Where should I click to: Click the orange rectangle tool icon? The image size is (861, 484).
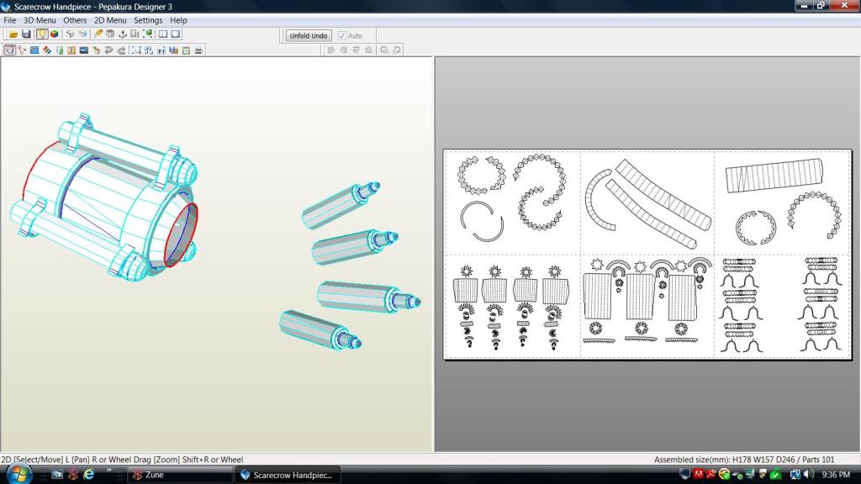click(71, 50)
